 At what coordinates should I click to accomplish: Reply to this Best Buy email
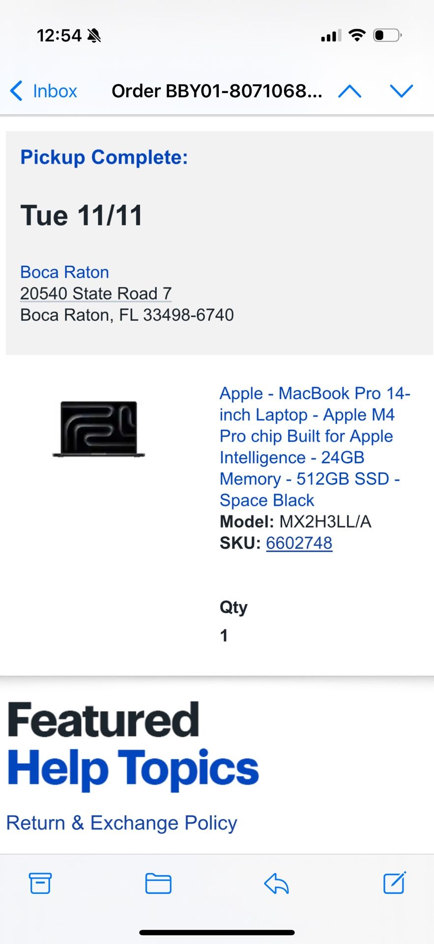[276, 883]
